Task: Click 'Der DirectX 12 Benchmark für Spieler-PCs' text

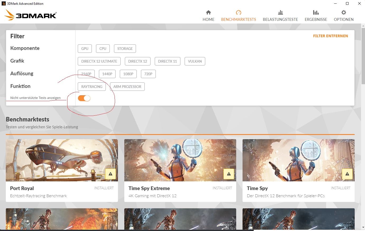Action: (286, 196)
